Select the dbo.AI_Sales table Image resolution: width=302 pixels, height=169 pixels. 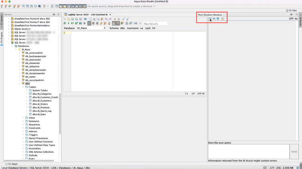39,114
